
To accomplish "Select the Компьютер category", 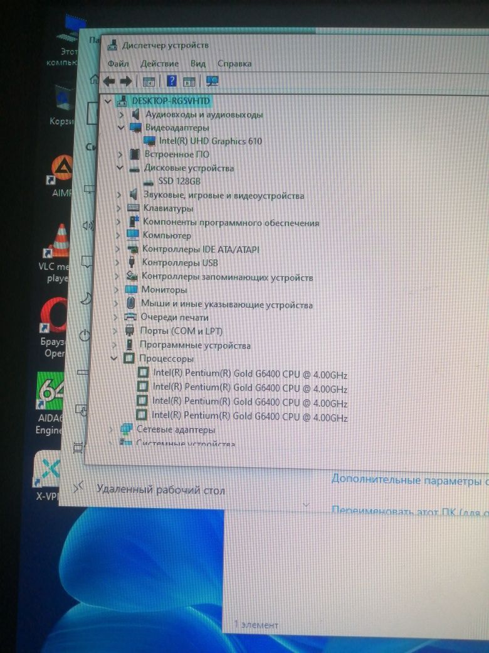I will (x=167, y=235).
